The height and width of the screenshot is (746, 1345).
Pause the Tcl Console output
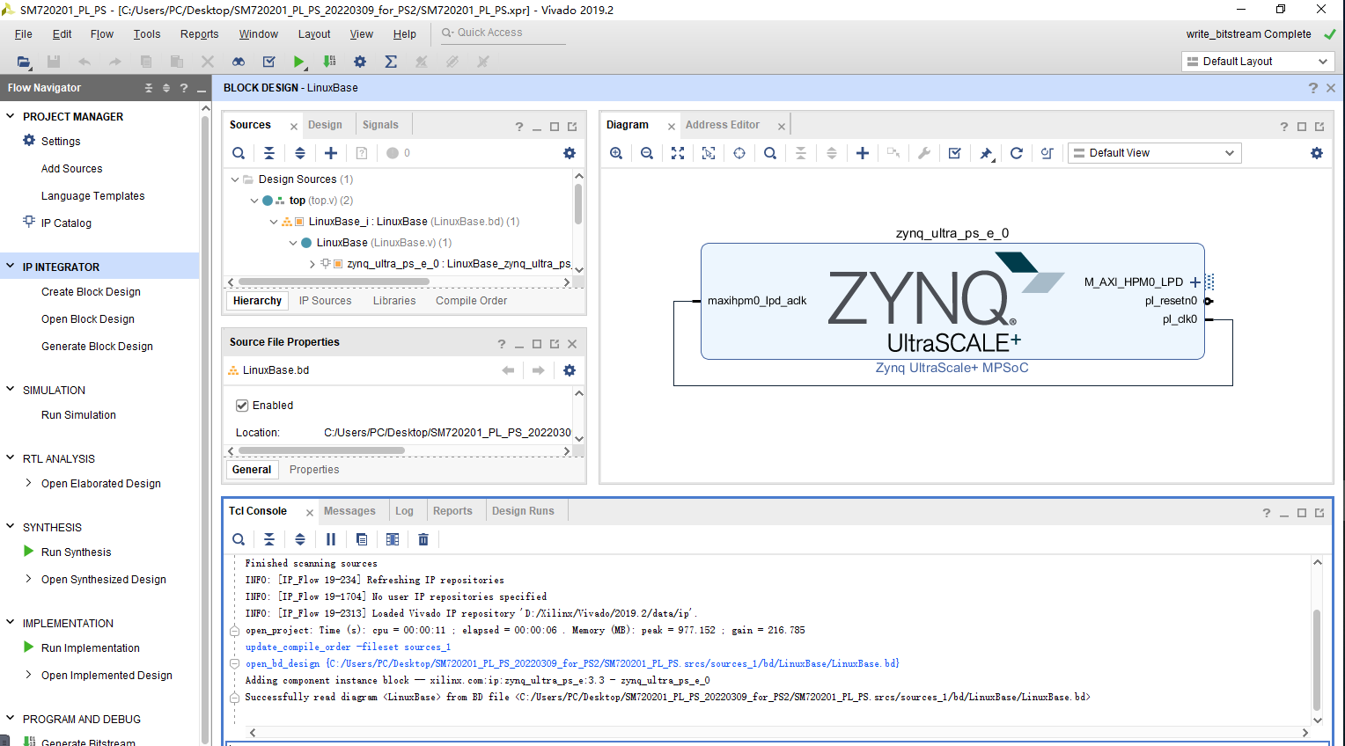coord(330,538)
